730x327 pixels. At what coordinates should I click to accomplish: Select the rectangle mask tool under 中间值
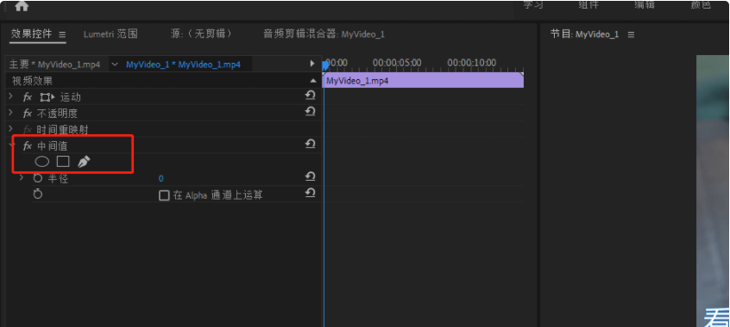[63, 161]
